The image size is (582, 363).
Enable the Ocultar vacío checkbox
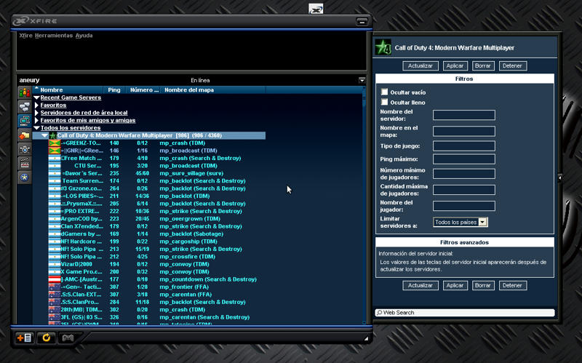click(x=385, y=92)
